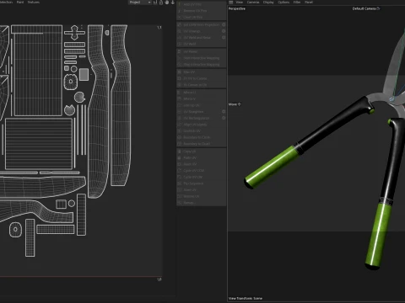Click the Mirror V icon
This screenshot has height=303, width=405.
pyautogui.click(x=179, y=98)
